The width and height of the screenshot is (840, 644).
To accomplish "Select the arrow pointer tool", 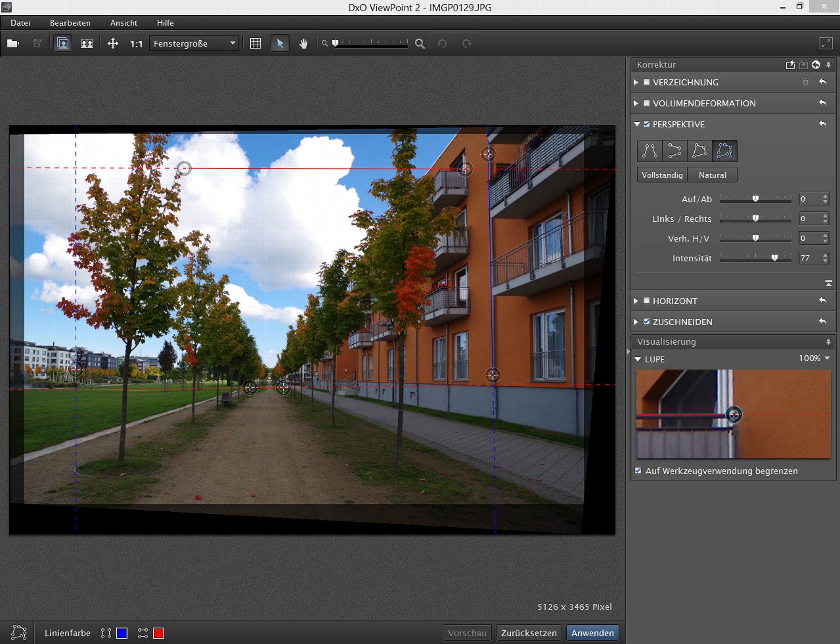I will (x=280, y=43).
